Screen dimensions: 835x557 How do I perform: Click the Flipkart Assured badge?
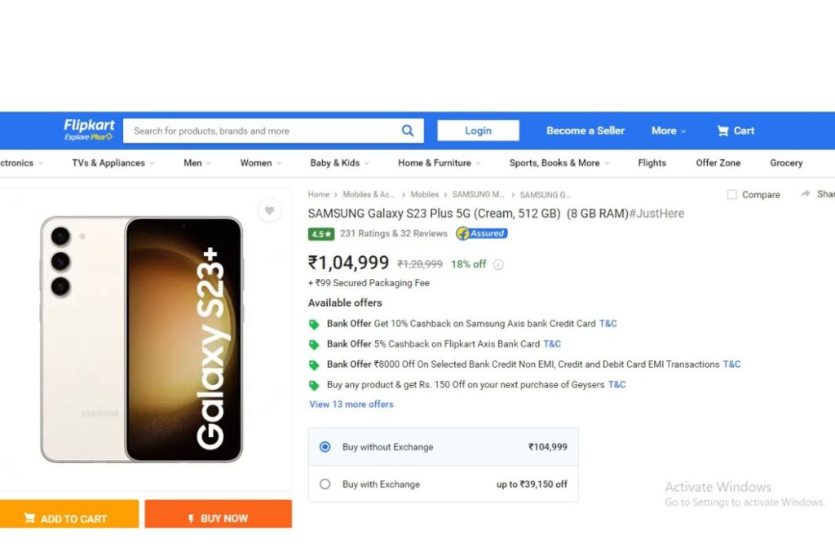[481, 233]
